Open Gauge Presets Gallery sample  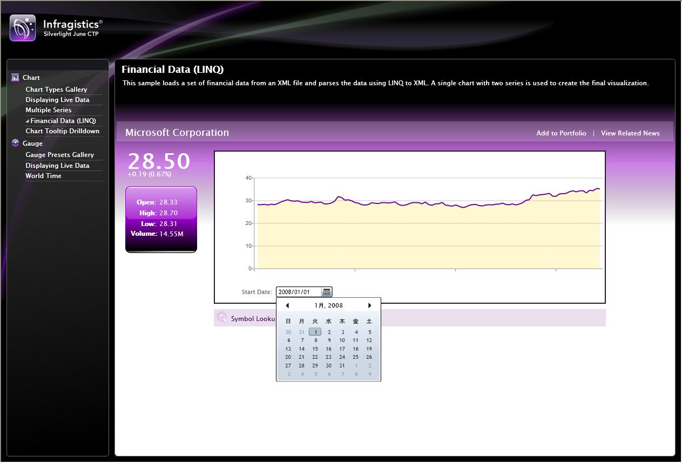pos(60,155)
